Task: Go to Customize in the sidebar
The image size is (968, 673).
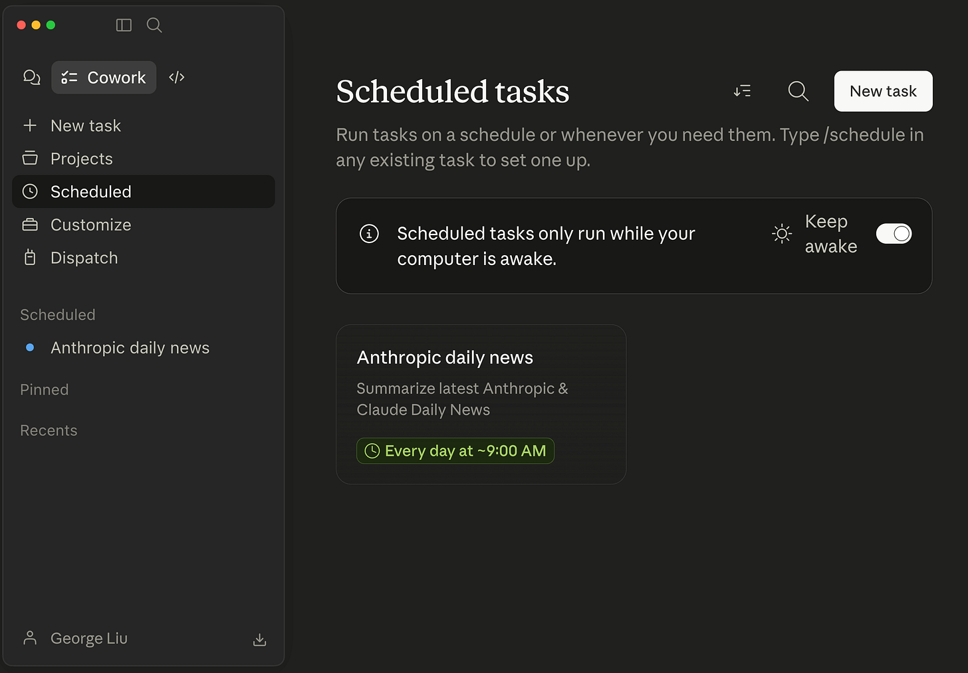Action: pyautogui.click(x=90, y=225)
